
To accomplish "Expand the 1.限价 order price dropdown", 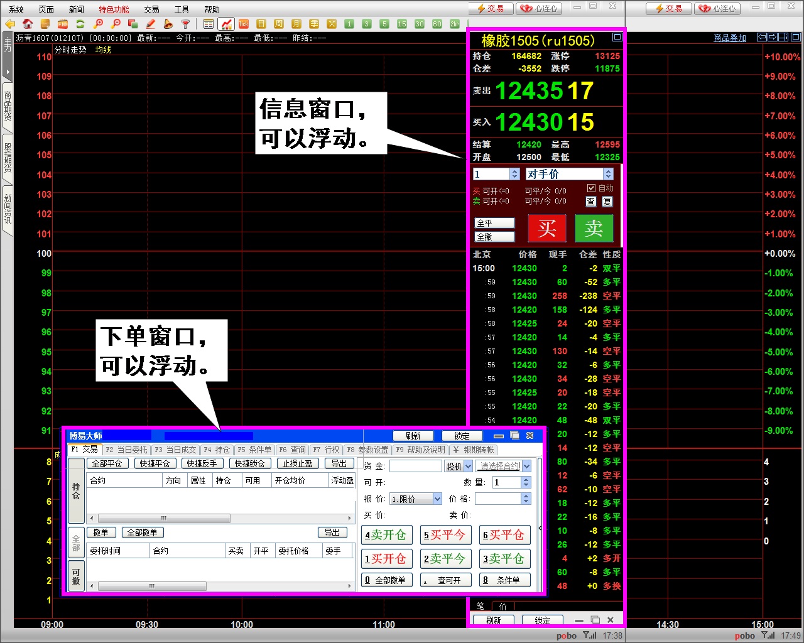I will (437, 499).
